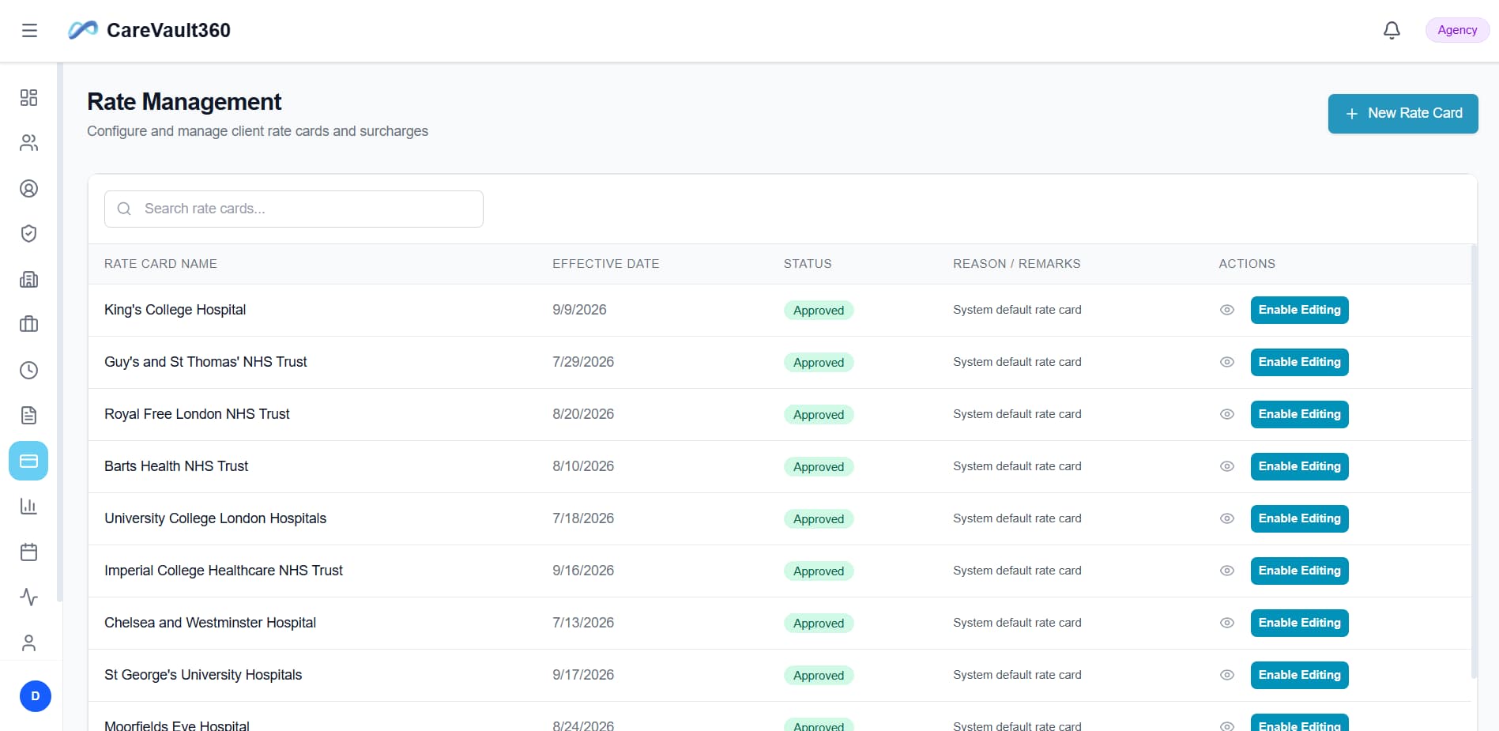Screen dimensions: 1499x731
Task: Click the CareVault360 logo
Action: coord(149,30)
